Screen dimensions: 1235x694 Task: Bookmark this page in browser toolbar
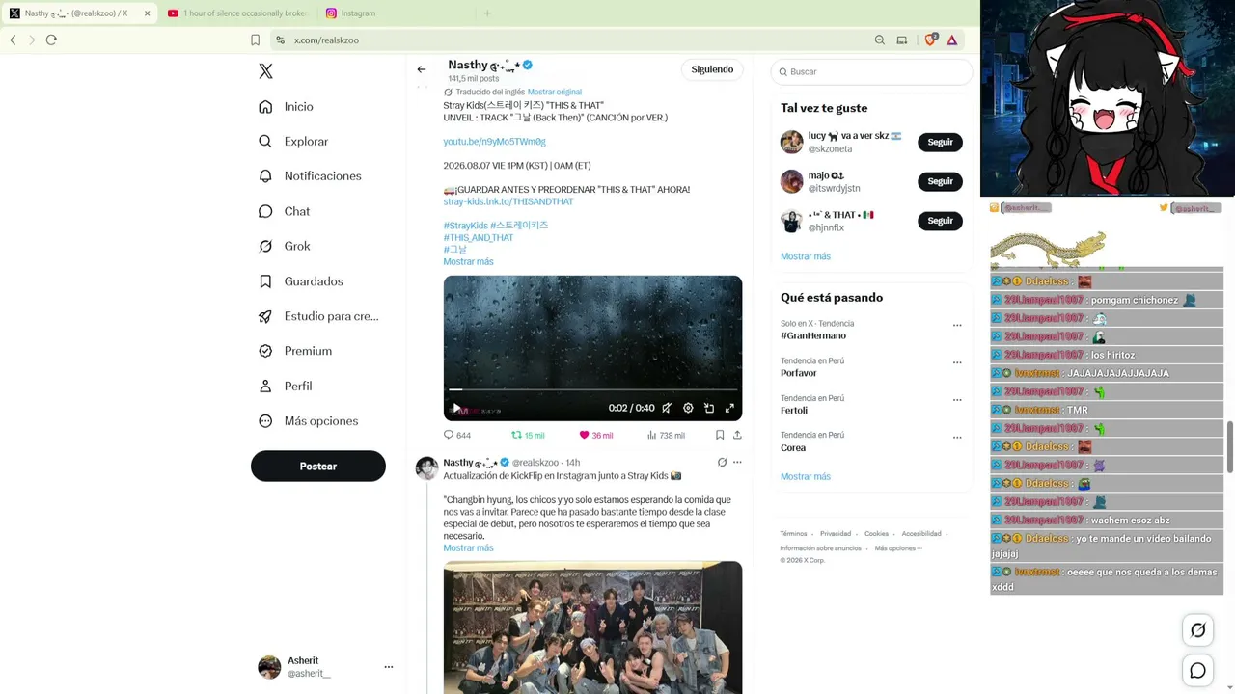tap(255, 40)
